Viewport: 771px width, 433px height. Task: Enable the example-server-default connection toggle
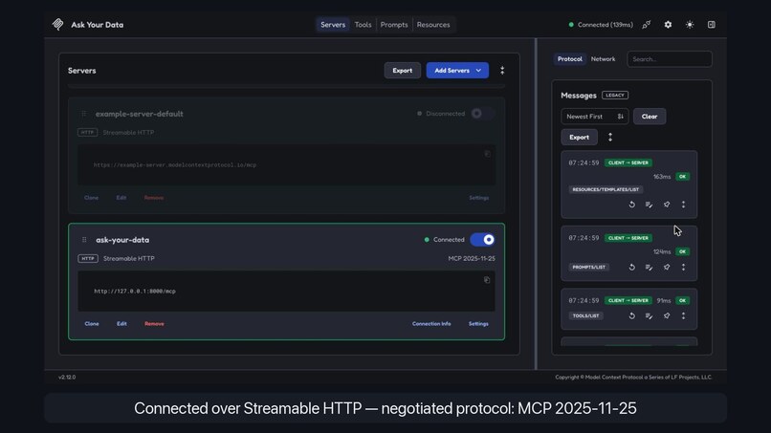coord(482,114)
